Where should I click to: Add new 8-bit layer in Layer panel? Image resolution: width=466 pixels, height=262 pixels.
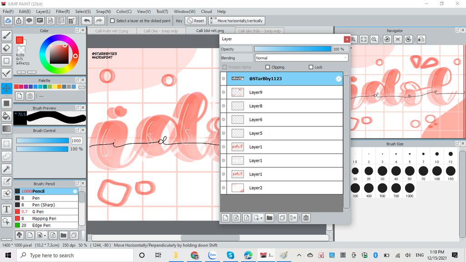click(x=236, y=218)
